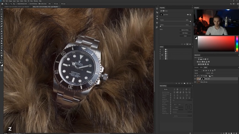This screenshot has width=239, height=134.
Task: Open the Filter menu
Action: (x=26, y=1)
